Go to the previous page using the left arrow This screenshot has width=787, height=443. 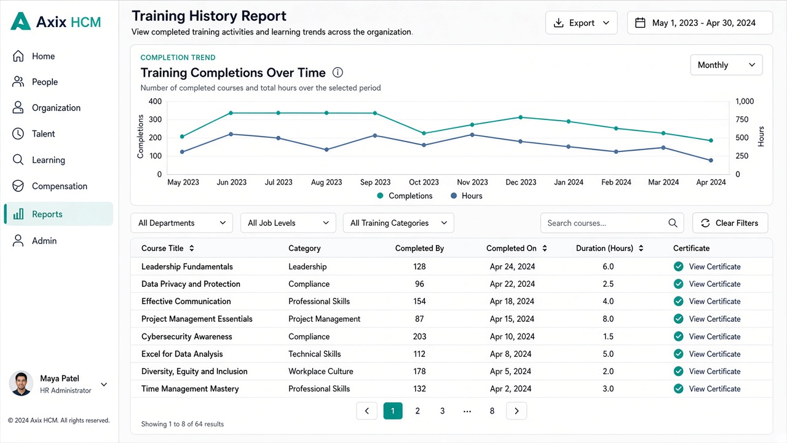click(x=367, y=411)
